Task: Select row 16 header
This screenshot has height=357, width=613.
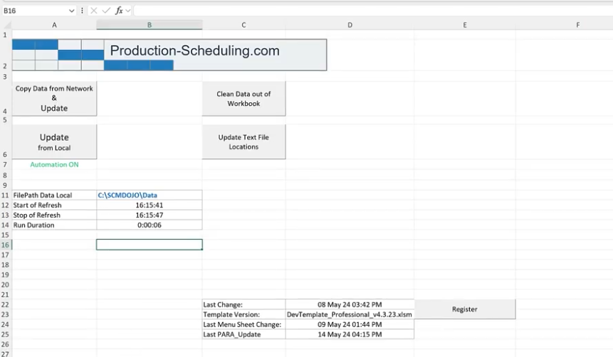Action: tap(6, 245)
